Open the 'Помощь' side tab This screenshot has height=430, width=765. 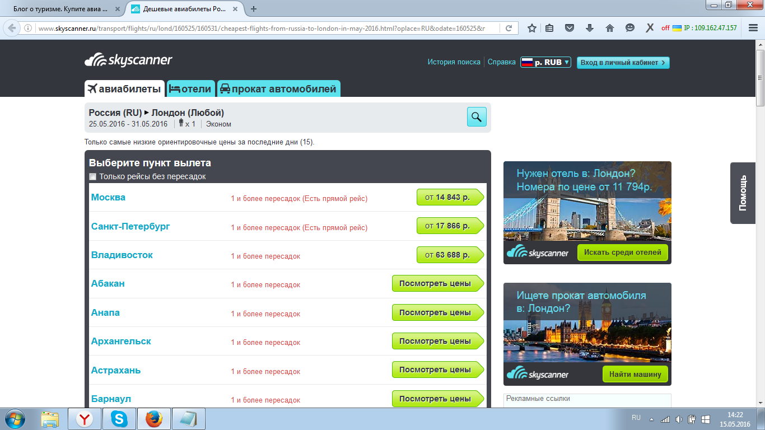[x=743, y=193]
